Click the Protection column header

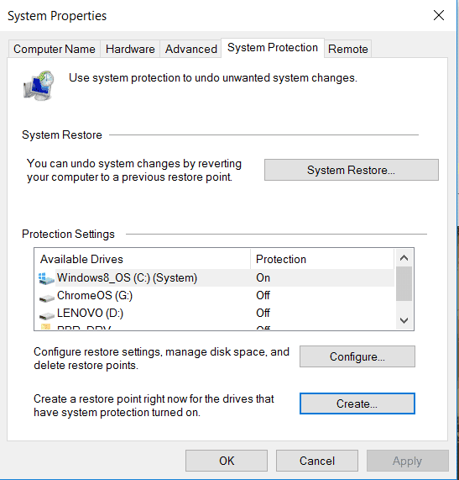[322, 259]
